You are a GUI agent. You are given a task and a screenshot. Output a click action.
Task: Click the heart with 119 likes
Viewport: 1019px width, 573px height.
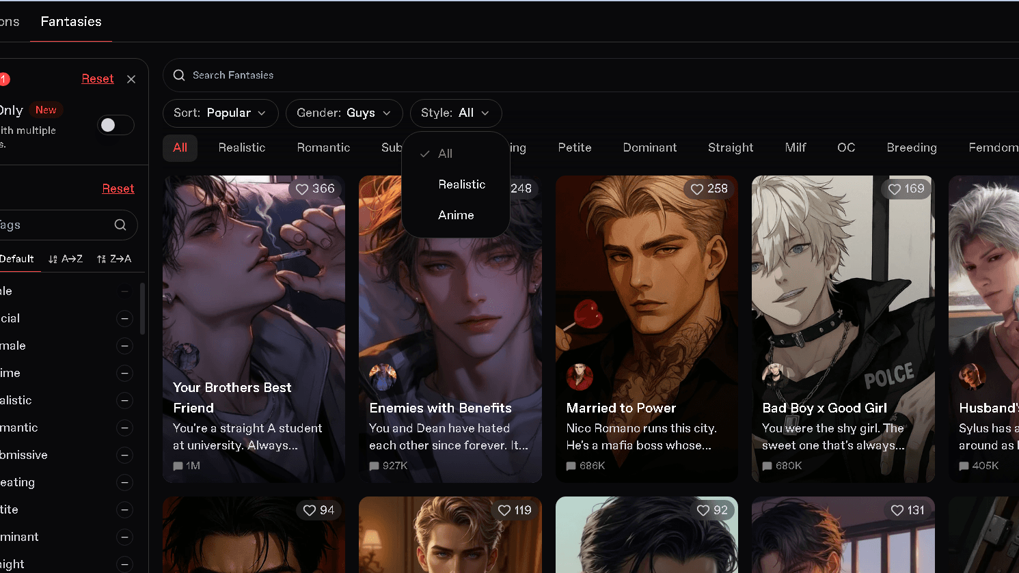point(504,510)
